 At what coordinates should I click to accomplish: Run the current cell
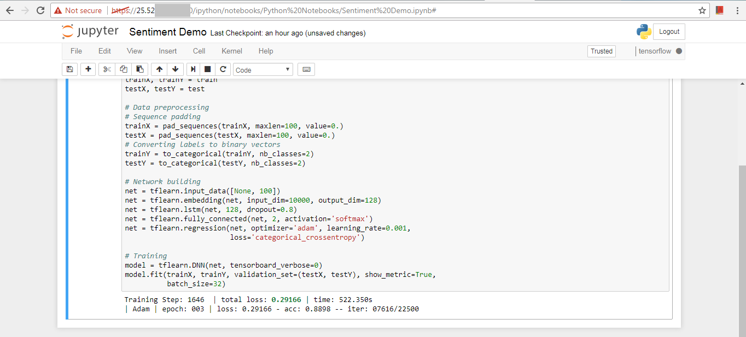coord(193,69)
